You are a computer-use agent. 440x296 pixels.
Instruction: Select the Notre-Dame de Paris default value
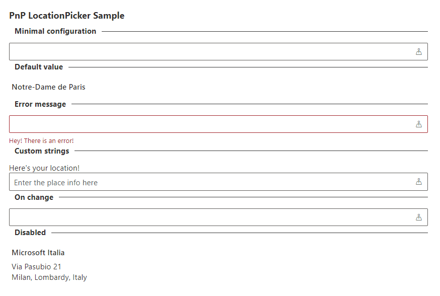click(48, 87)
